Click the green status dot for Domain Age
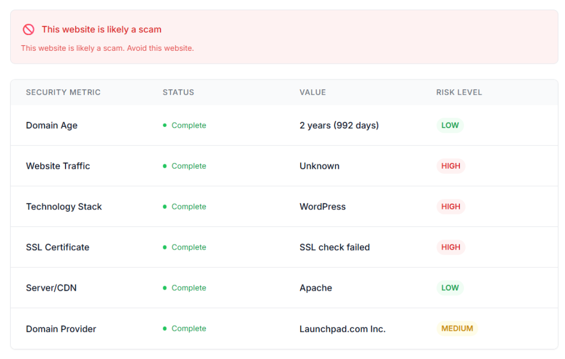Screen dimensions: 565x359 165,125
